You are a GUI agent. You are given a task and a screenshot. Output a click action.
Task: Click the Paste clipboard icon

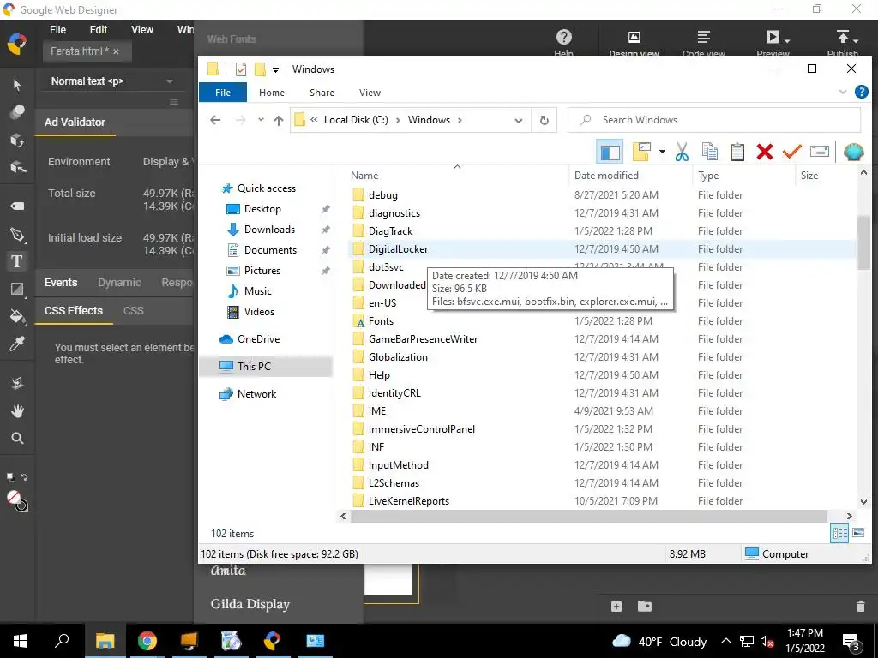[737, 152]
